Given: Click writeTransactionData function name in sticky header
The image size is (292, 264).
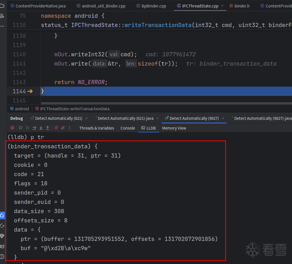Looking at the screenshot, I should (158, 25).
